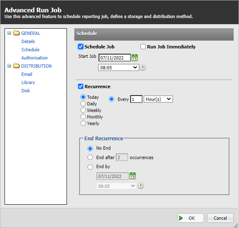Open the End by calendar picker icon
239x228 pixels.
point(133,176)
